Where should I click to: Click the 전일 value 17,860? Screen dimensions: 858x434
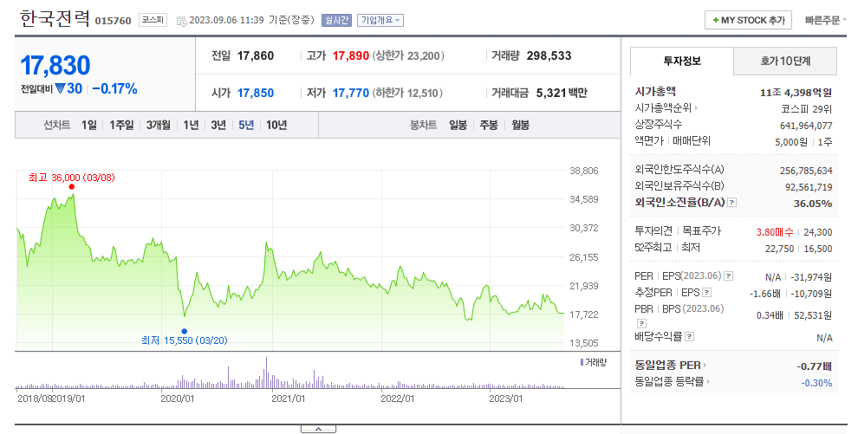click(256, 55)
